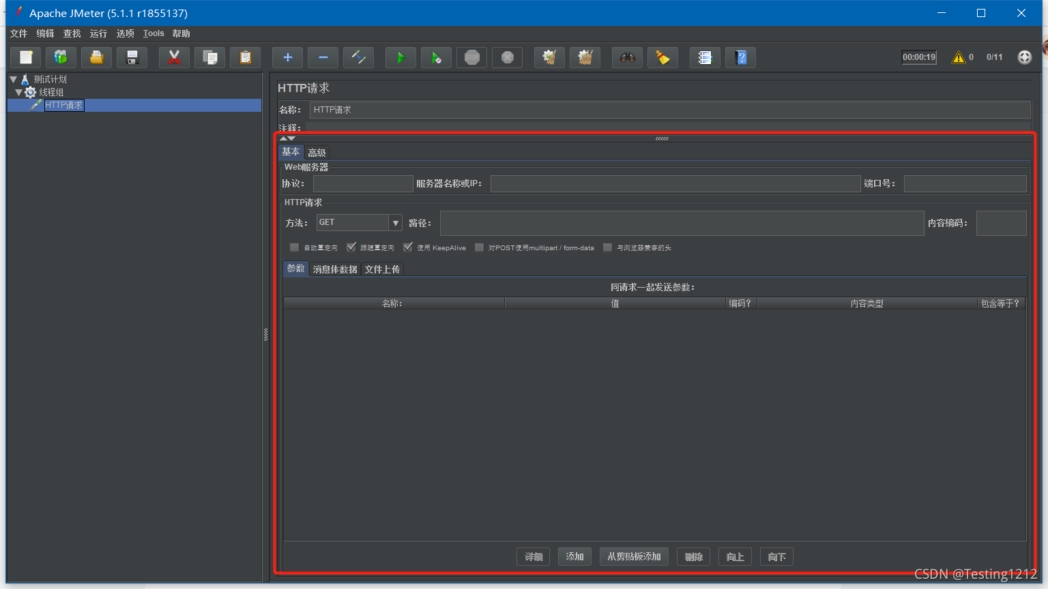Uncheck the 跟随重定向 checkbox
Viewport: 1048px width, 589px height.
coord(351,247)
